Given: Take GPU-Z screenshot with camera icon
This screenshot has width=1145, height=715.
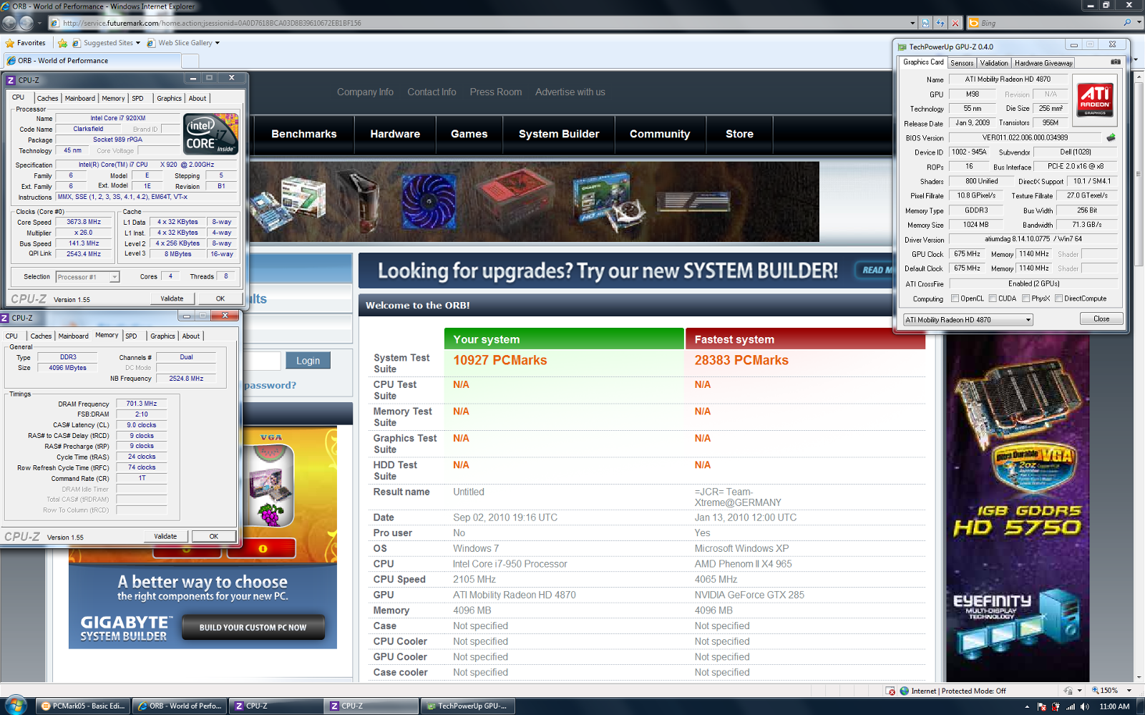Looking at the screenshot, I should point(1115,62).
